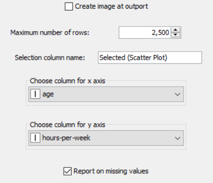Click the "Report on missing values" label text
213x183 pixels.
point(111,171)
